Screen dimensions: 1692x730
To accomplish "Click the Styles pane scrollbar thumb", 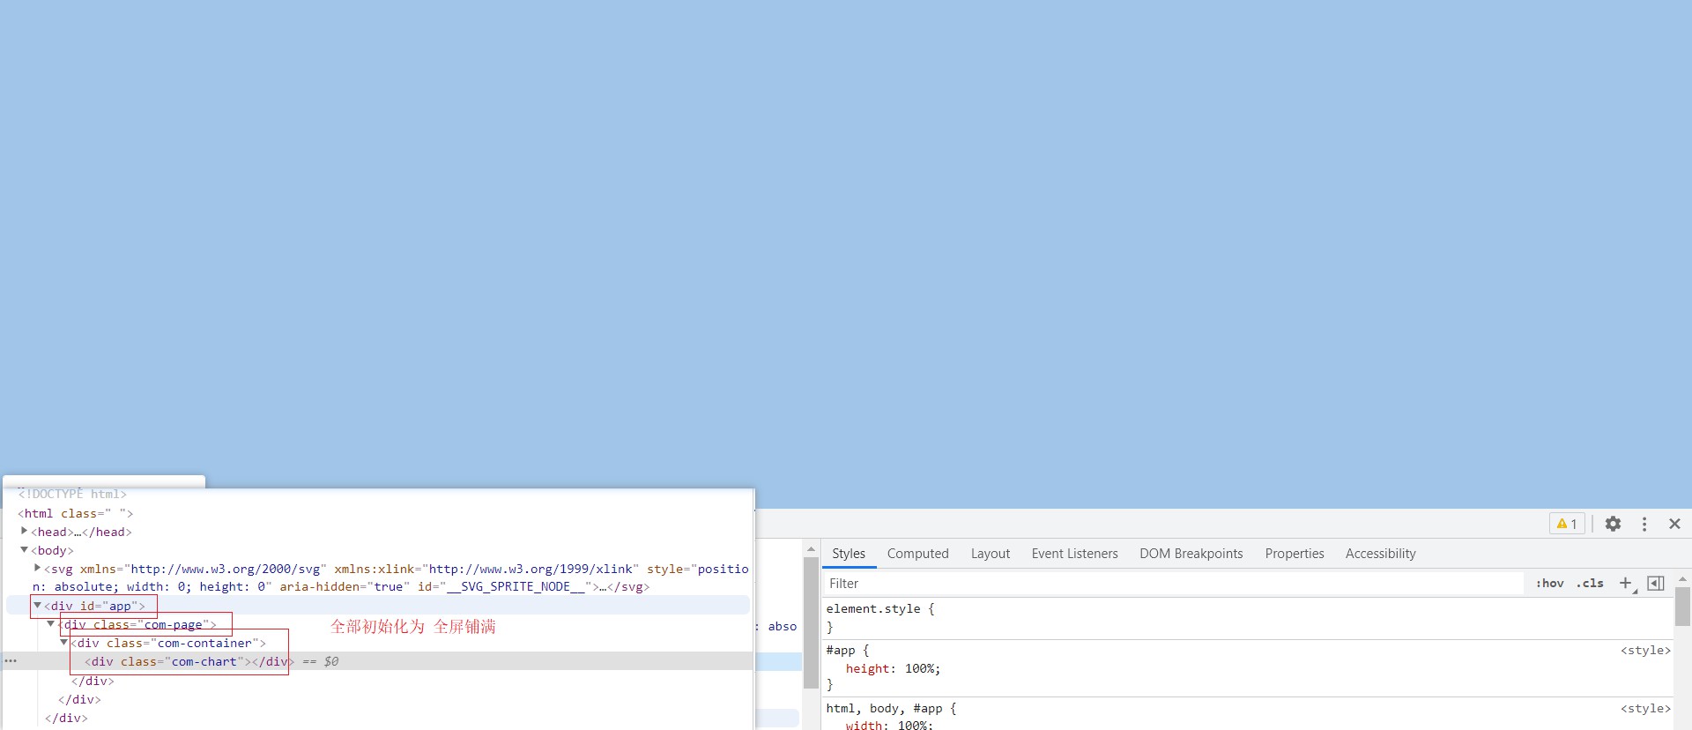I will tap(1682, 607).
